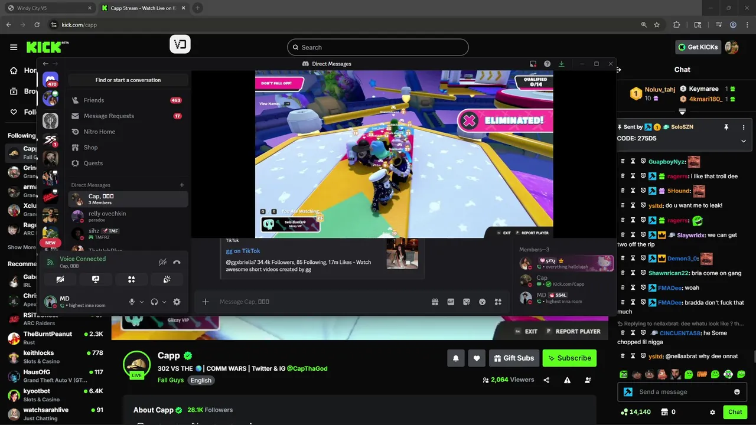Open the TikTok embed thumbnail image

[x=402, y=253]
